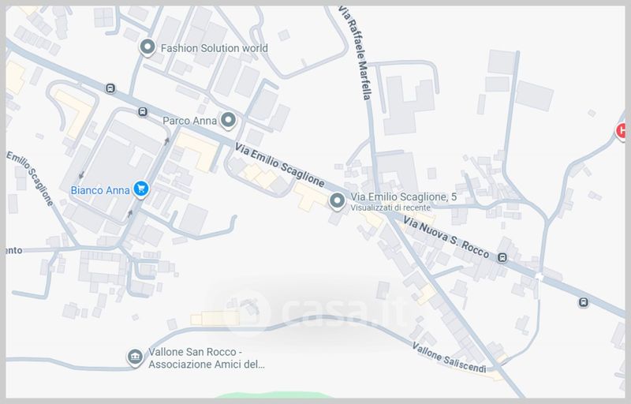
Task: Open Vallone San Rocco - Associazione Amici label
Action: click(x=207, y=357)
